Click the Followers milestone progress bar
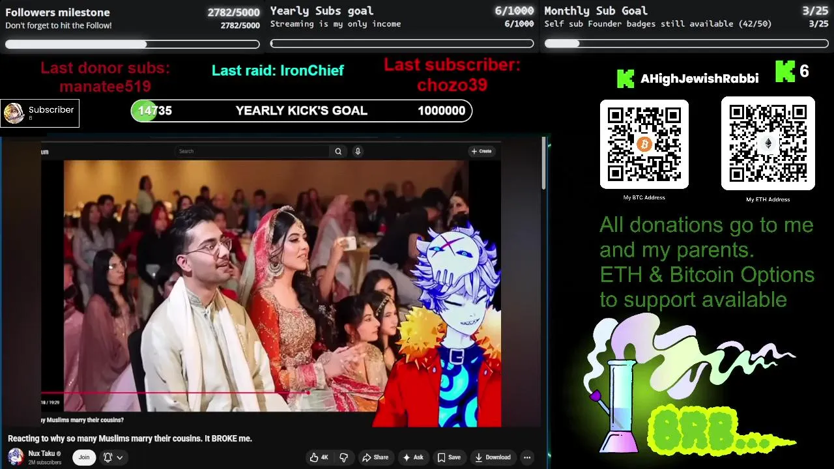 (132, 44)
